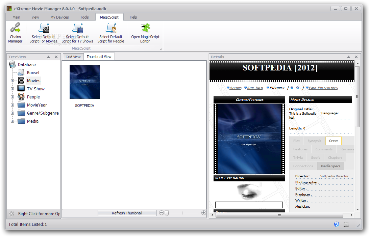Expand the MovieYear tree node
Viewport: 370px width, 237px height.
(12, 105)
